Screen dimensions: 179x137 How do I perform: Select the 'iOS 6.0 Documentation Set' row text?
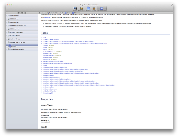[18, 26]
